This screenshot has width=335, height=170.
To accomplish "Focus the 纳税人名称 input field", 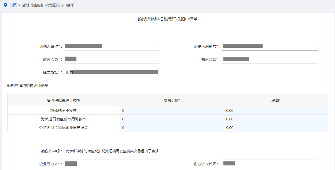I will click(112, 46).
